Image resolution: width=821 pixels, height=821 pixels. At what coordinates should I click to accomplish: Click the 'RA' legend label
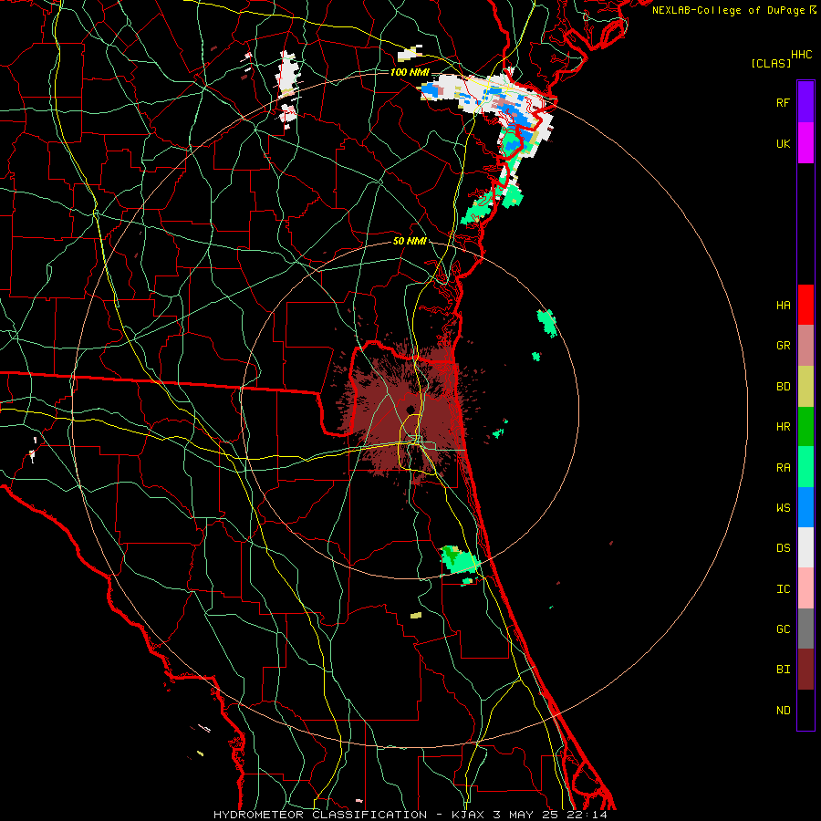tap(783, 468)
